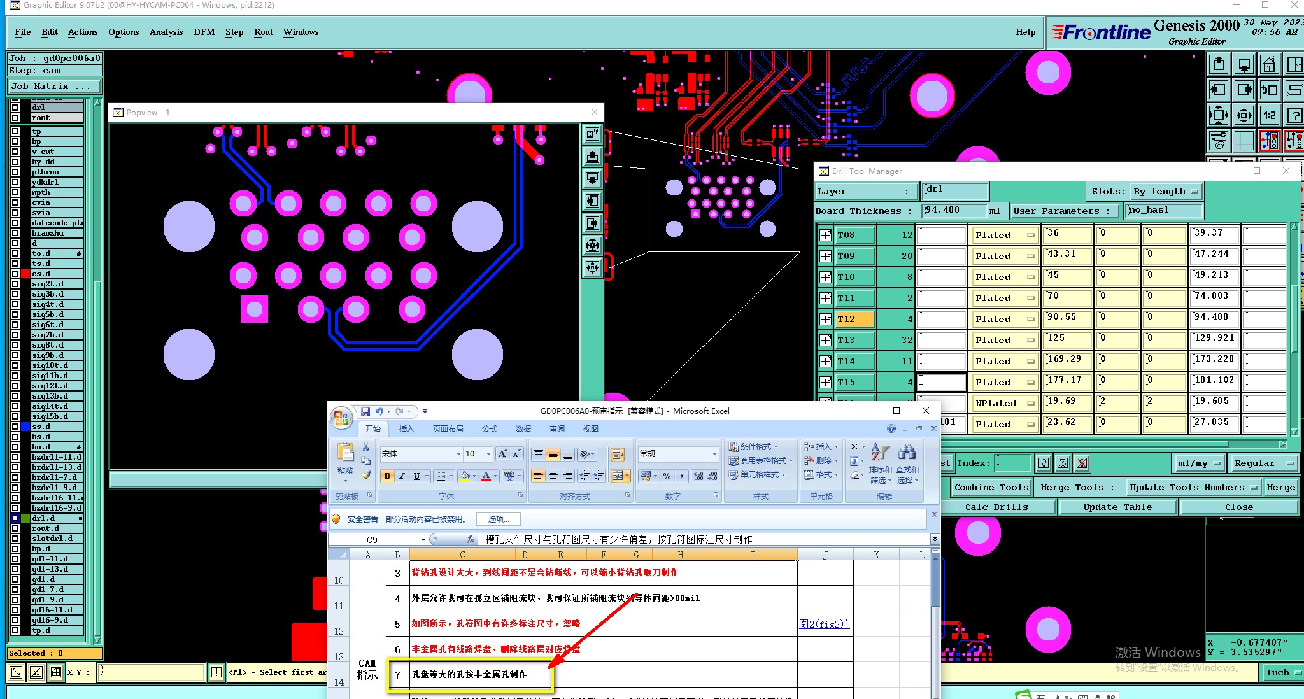Click the previous zoom view icon
The width and height of the screenshot is (1304, 699).
(x=1270, y=90)
